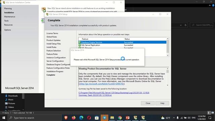215x121 pixels.
Task: Open Brave browser from the taskbar
Action: click(x=66, y=118)
